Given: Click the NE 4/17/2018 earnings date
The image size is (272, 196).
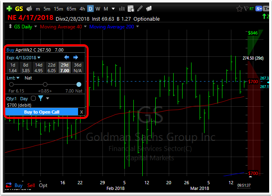Looking at the screenshot, I should pyautogui.click(x=30, y=18).
